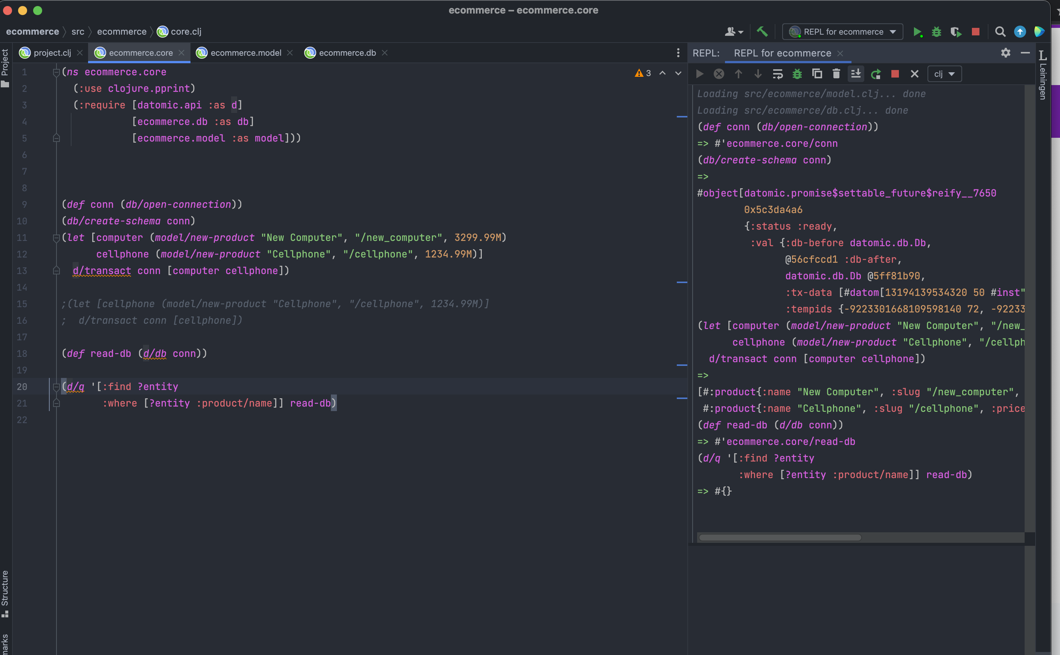Click fold end marker on line 5

(56, 138)
